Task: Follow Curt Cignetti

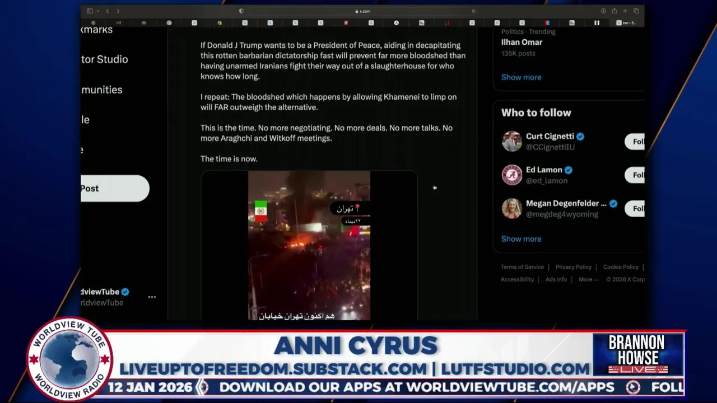Action: tap(635, 142)
